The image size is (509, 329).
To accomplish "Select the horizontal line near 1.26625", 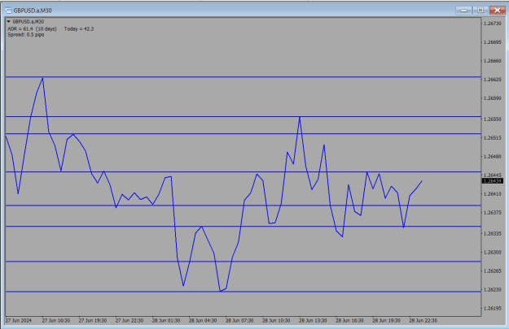I will [244, 77].
